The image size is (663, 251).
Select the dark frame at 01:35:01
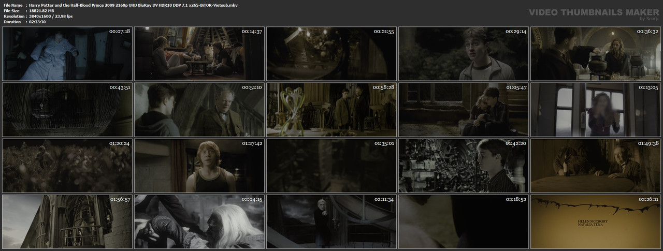point(331,166)
